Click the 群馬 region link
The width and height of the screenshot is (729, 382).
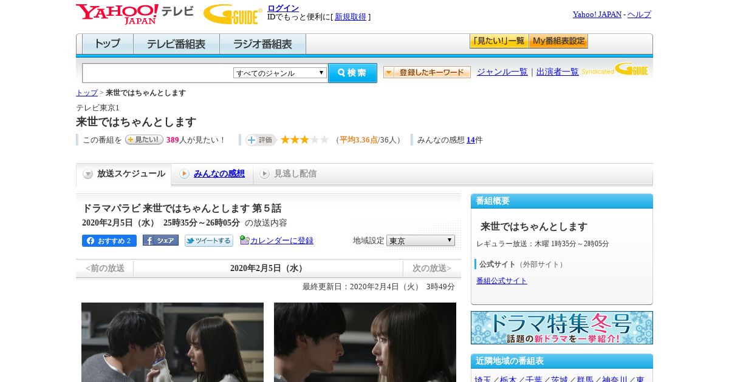(x=585, y=379)
